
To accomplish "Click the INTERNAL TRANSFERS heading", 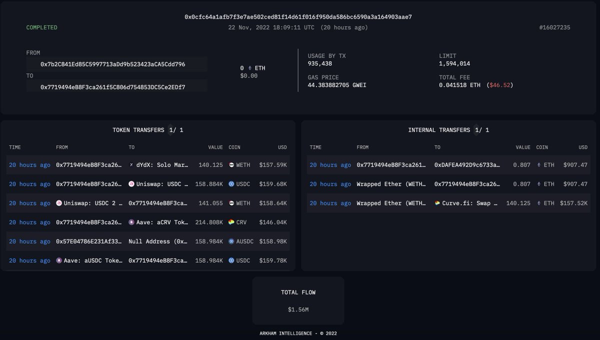I will pyautogui.click(x=439, y=130).
